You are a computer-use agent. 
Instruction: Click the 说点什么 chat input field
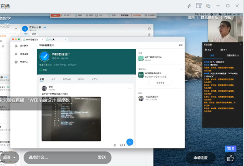click(x=57, y=157)
